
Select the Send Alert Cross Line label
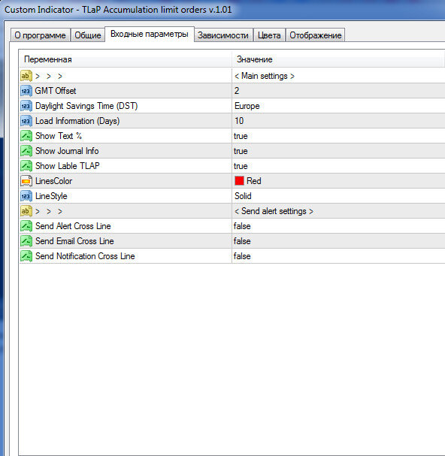[73, 226]
